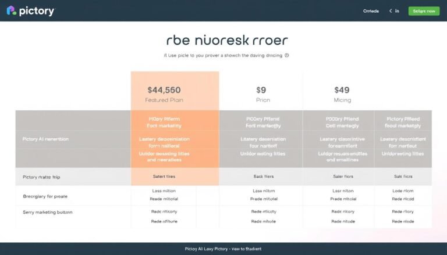Open the Crmeds menu item in the header
The height and width of the screenshot is (255, 447).
[x=371, y=11]
